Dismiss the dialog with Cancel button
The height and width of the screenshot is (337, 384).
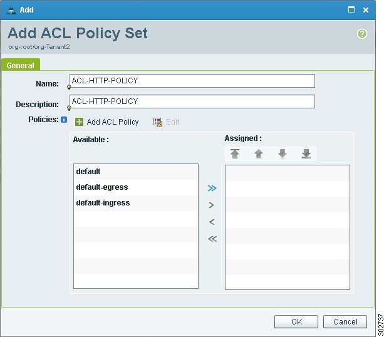click(345, 321)
